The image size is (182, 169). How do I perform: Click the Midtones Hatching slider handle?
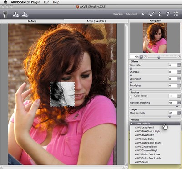(177, 106)
